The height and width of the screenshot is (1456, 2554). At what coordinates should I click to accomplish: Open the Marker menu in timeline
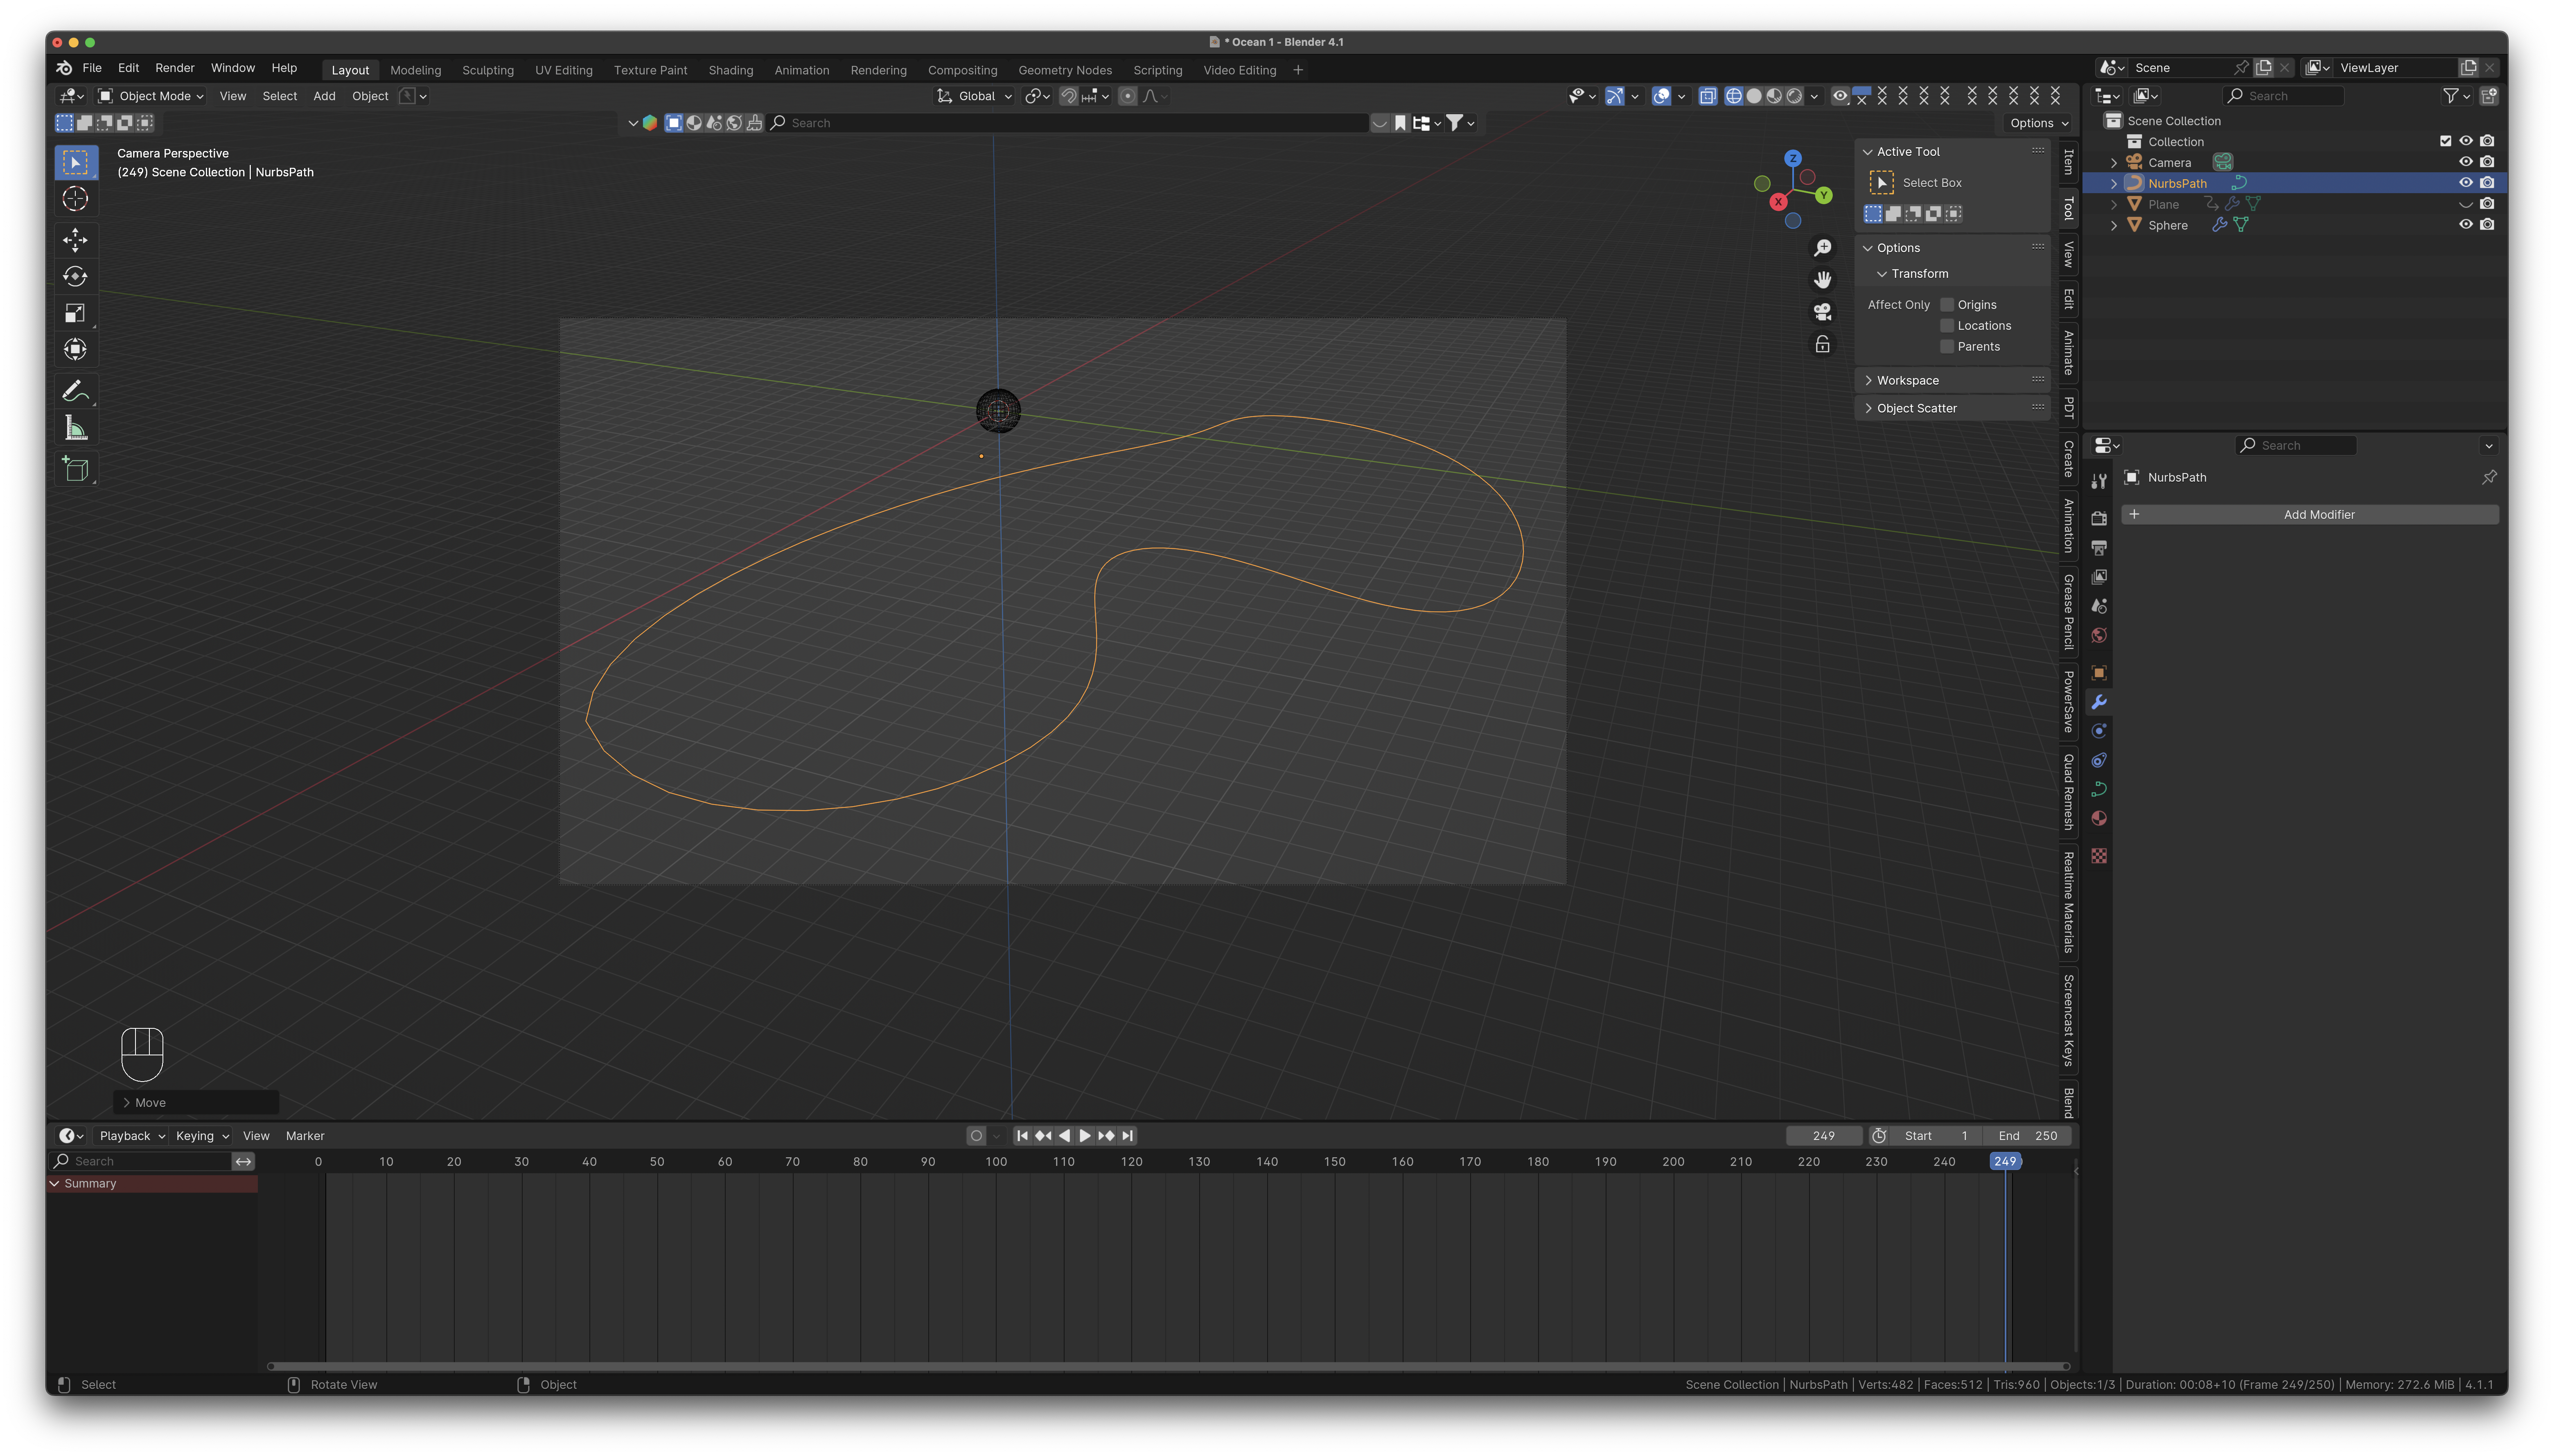click(305, 1136)
